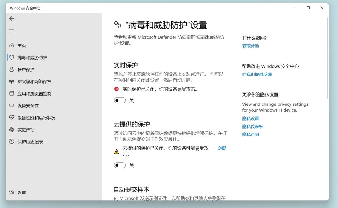The height and width of the screenshot is (208, 338).
Task: Click the heart icon for 设备性能和运行状况
Action: (x=12, y=118)
